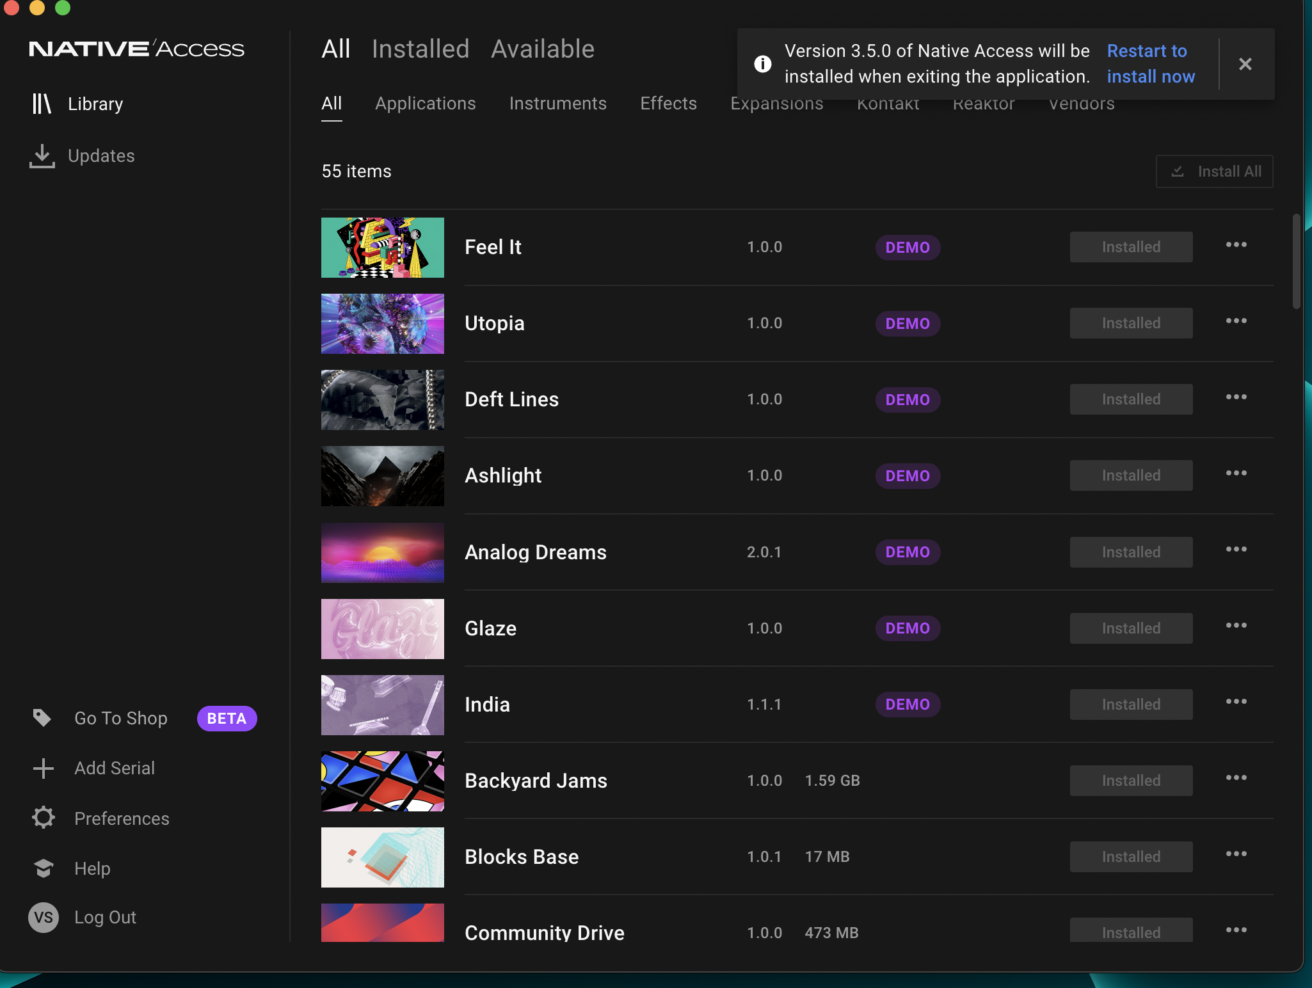Open the Library section icon

pos(42,104)
